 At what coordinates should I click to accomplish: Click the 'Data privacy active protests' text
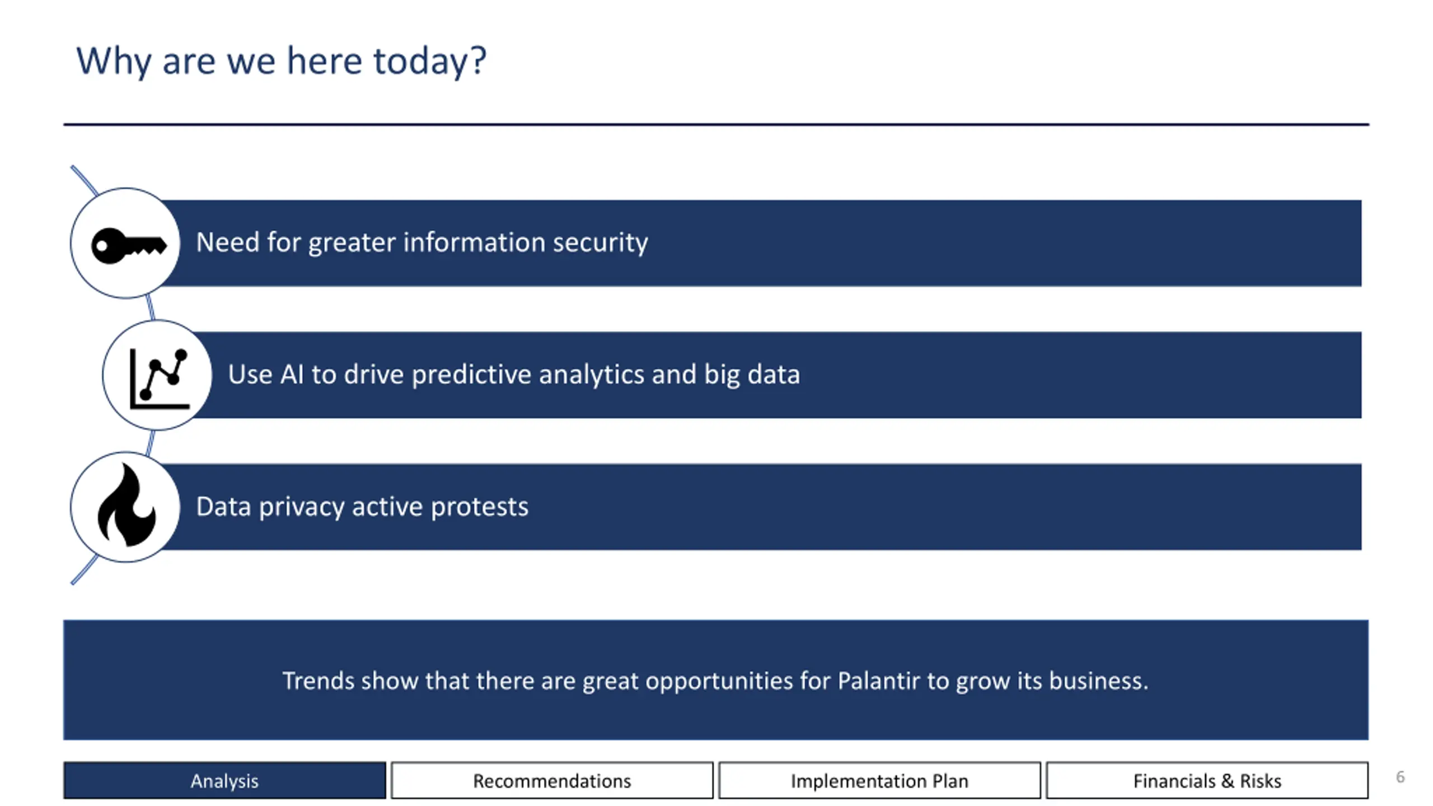362,507
